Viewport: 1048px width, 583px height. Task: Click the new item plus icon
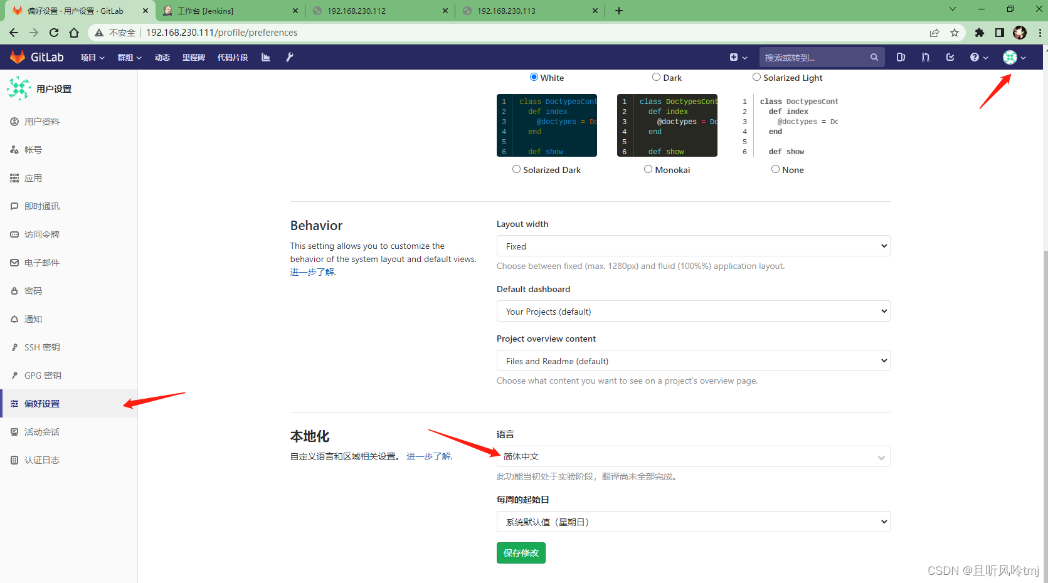pos(734,57)
